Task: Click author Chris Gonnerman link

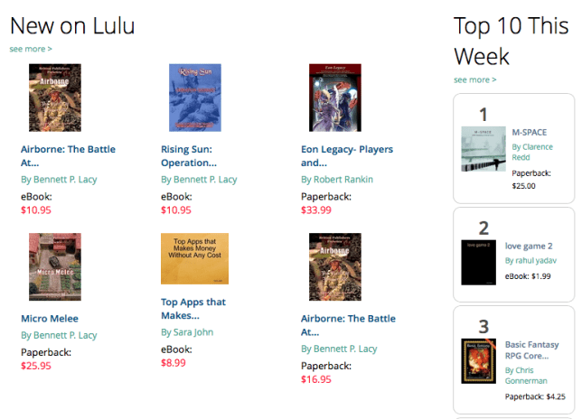Action: (x=526, y=376)
